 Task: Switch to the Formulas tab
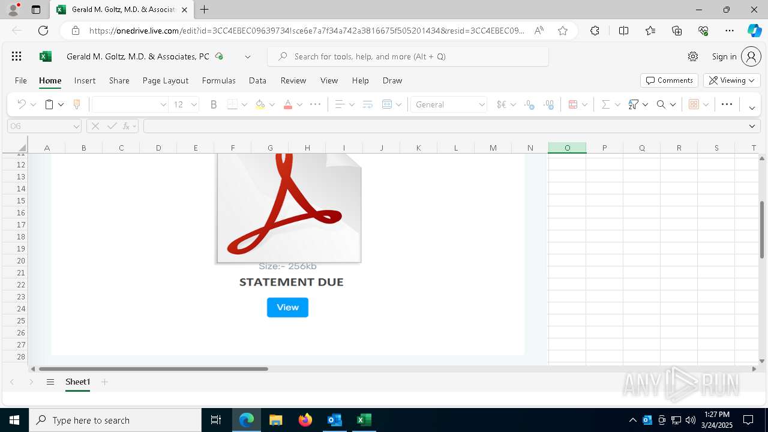tap(218, 80)
